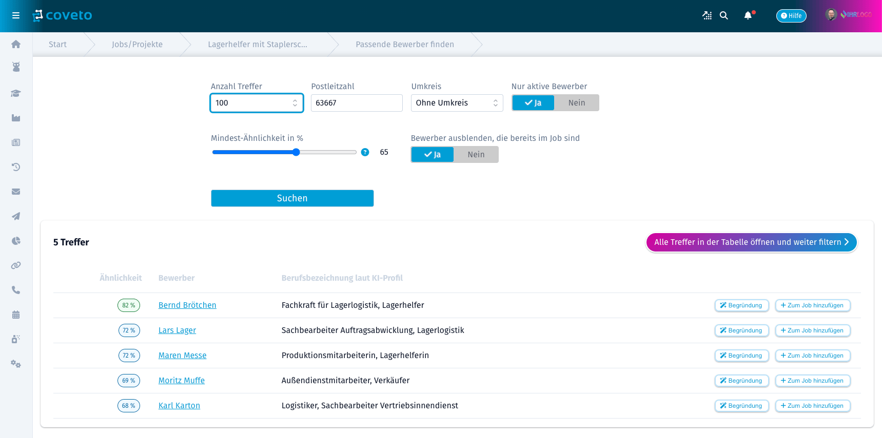
Task: Click the chain link sidebar icon
Action: pyautogui.click(x=16, y=265)
